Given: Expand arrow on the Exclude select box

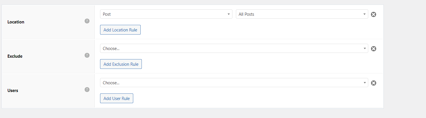Looking at the screenshot, I should point(365,48).
